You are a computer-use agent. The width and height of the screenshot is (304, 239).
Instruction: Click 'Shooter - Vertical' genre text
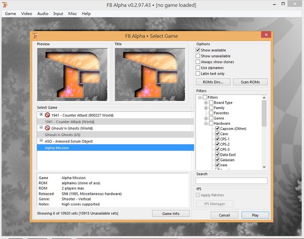pos(76,199)
